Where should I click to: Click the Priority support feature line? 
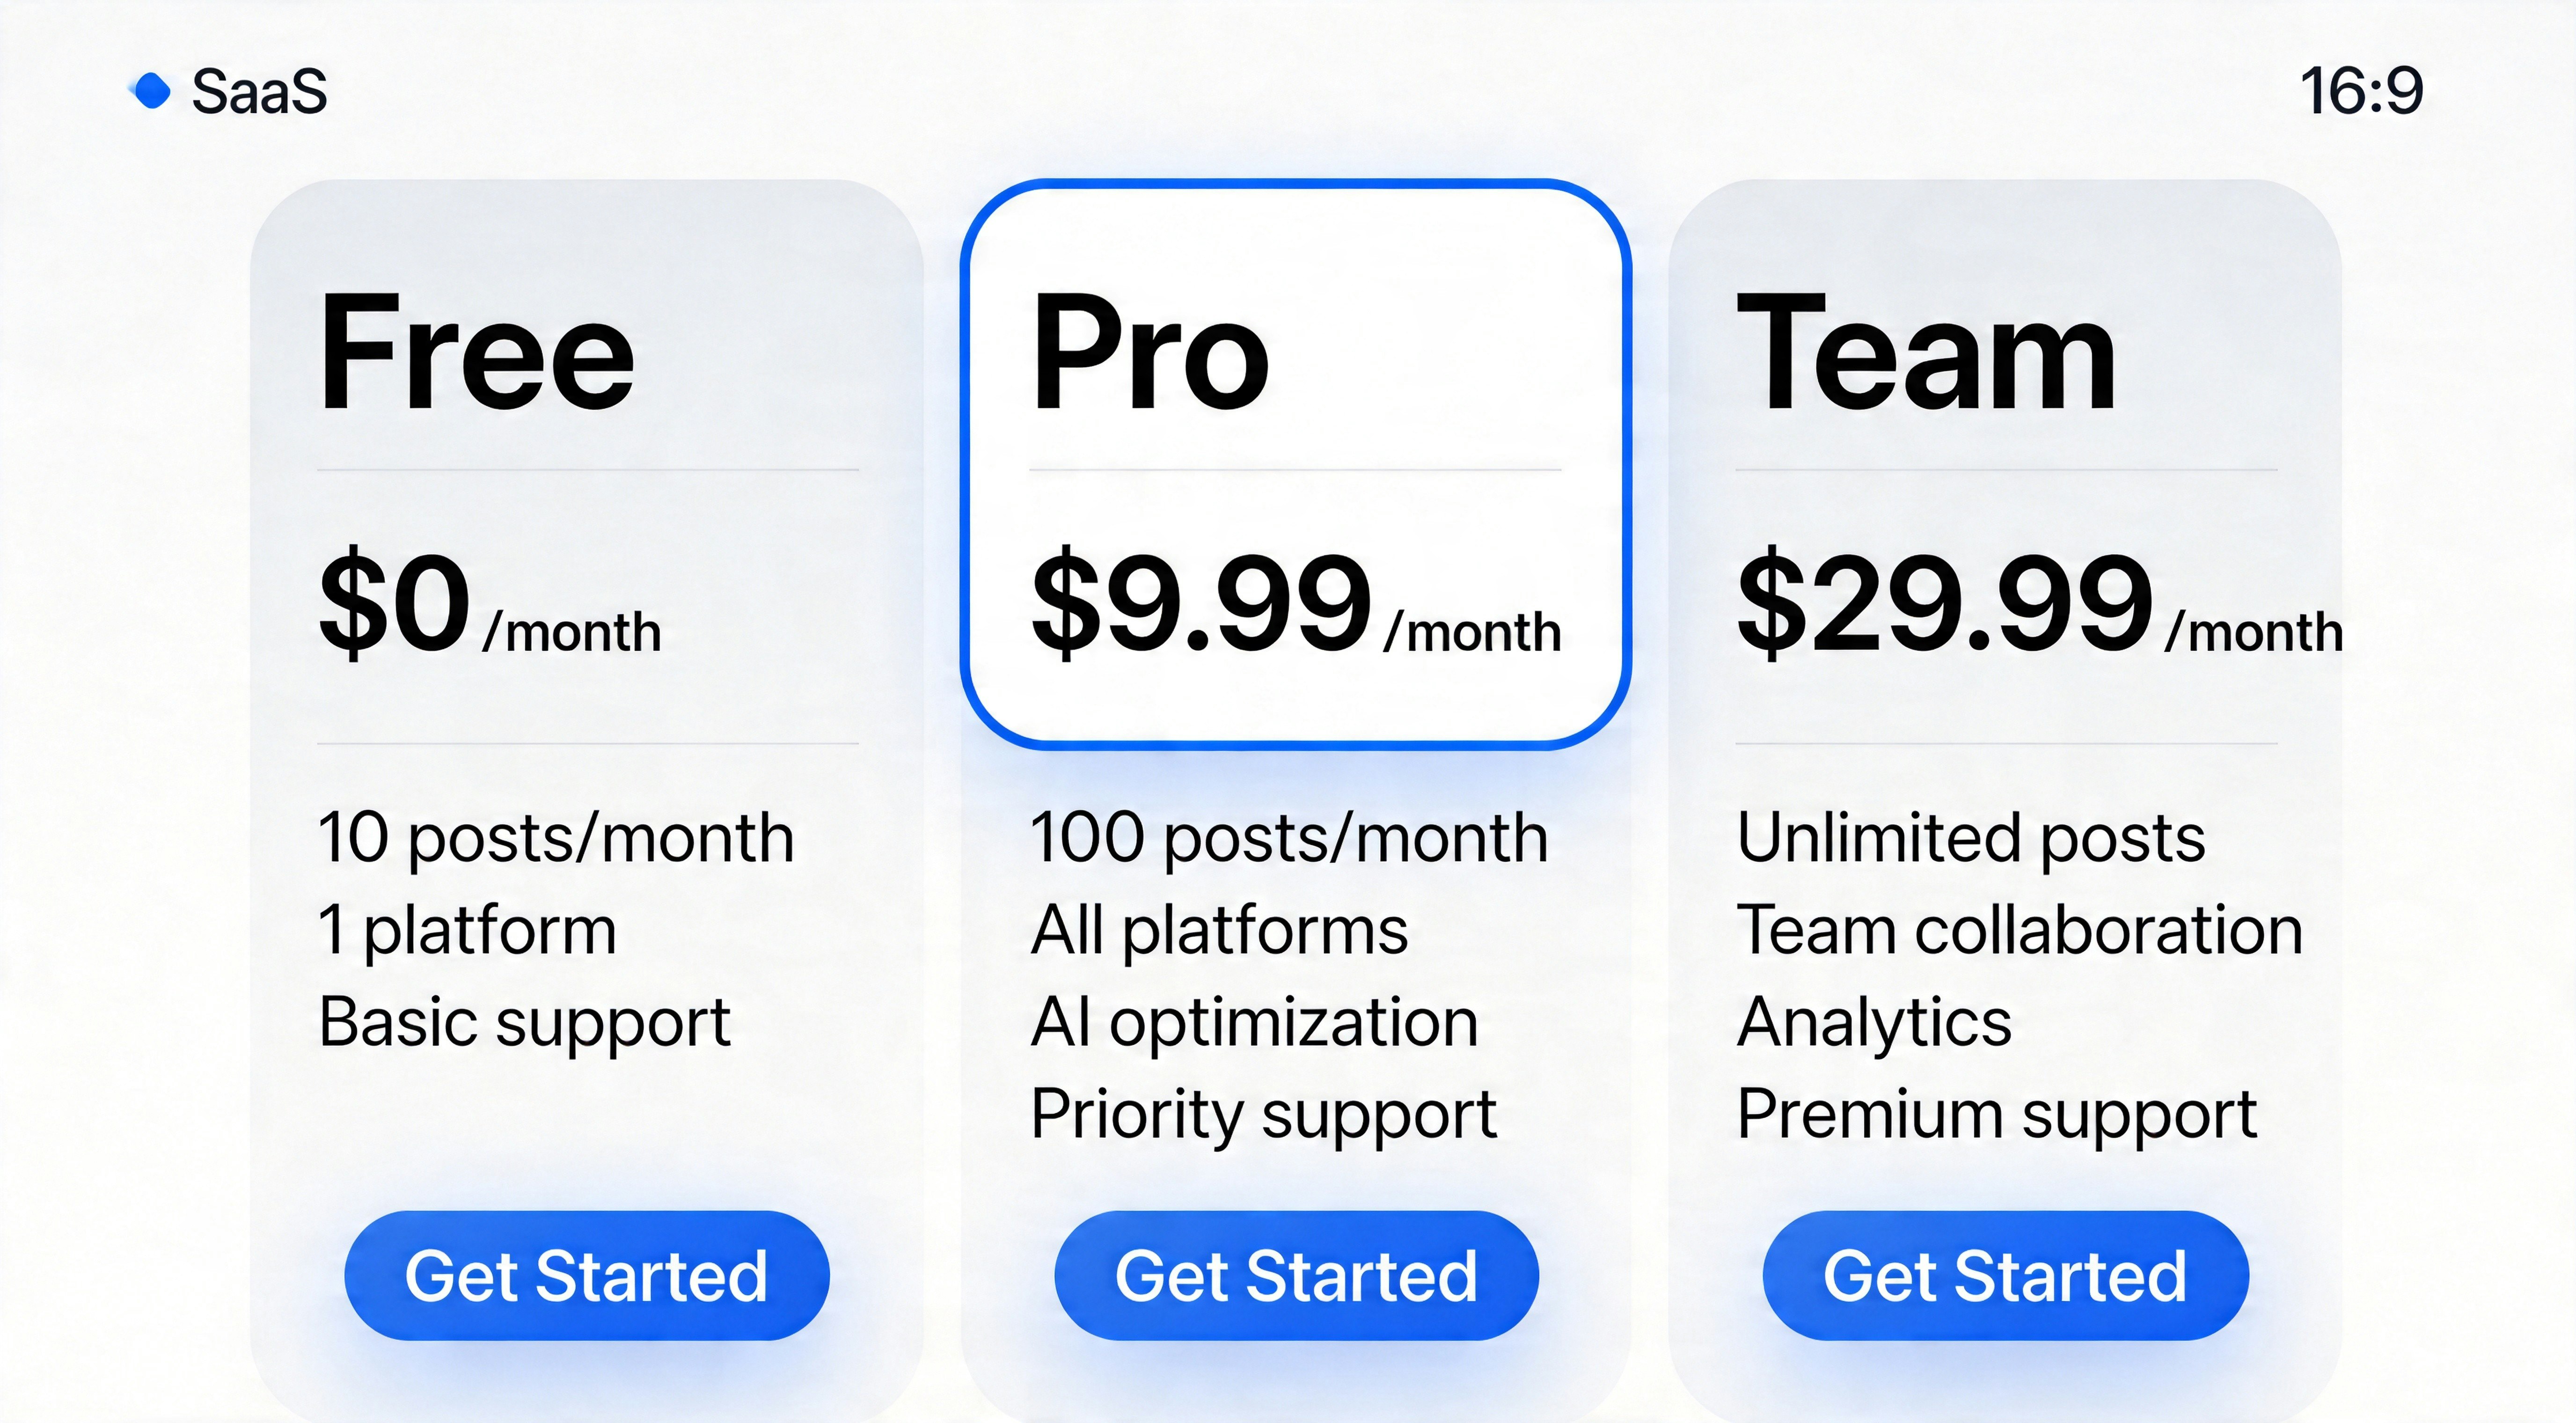click(x=1264, y=1115)
